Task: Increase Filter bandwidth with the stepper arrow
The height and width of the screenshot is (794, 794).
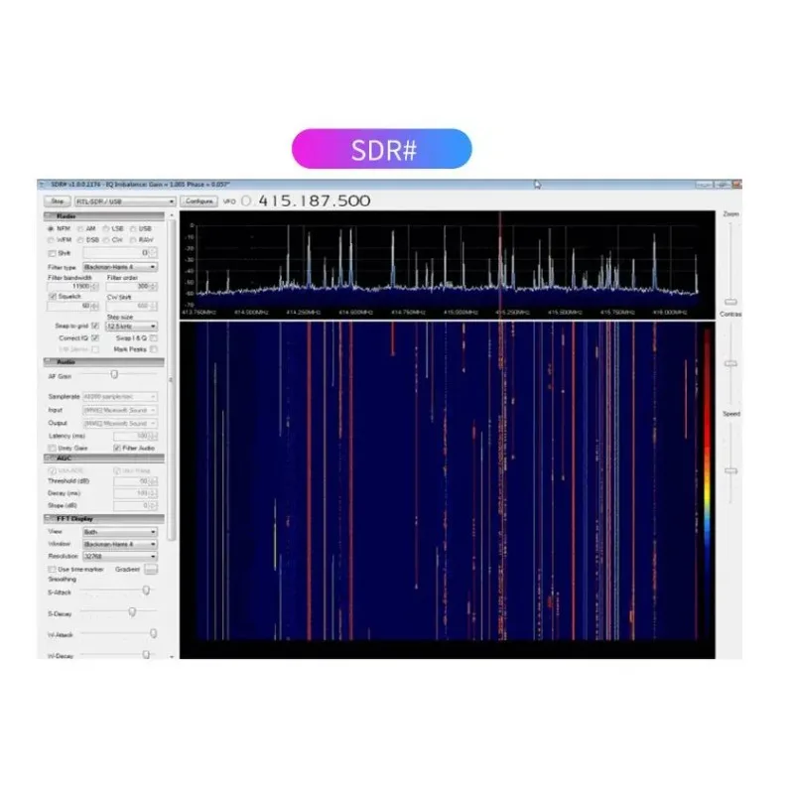Action: tap(94, 285)
